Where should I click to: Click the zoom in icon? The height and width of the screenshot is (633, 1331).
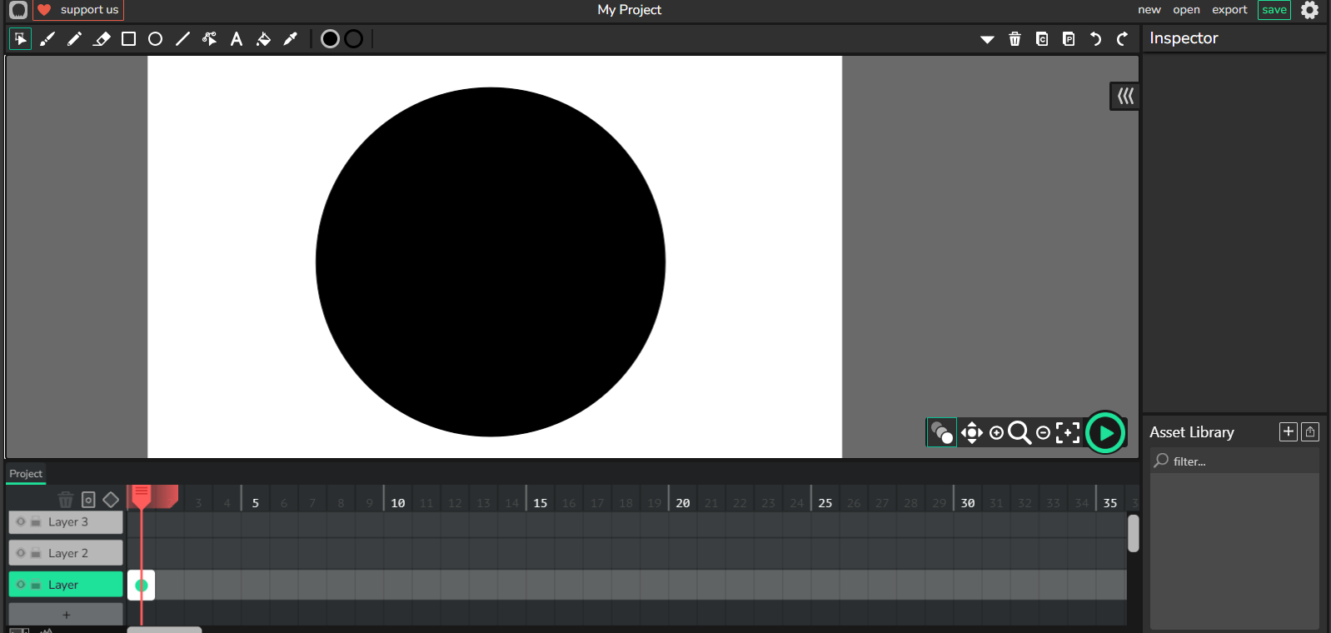coord(996,433)
